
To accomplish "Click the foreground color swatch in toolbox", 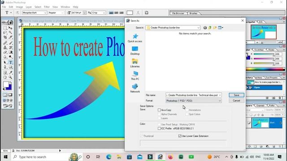I will click(6, 85).
